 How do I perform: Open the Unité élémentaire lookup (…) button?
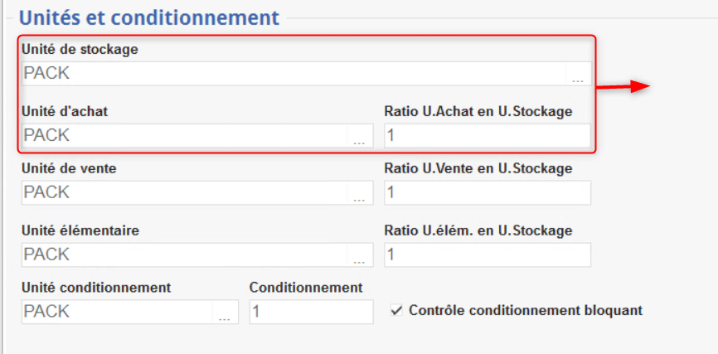[x=359, y=257]
